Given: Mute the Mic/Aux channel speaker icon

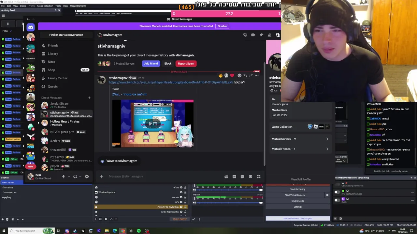Looking at the screenshot, I should pos(194,203).
